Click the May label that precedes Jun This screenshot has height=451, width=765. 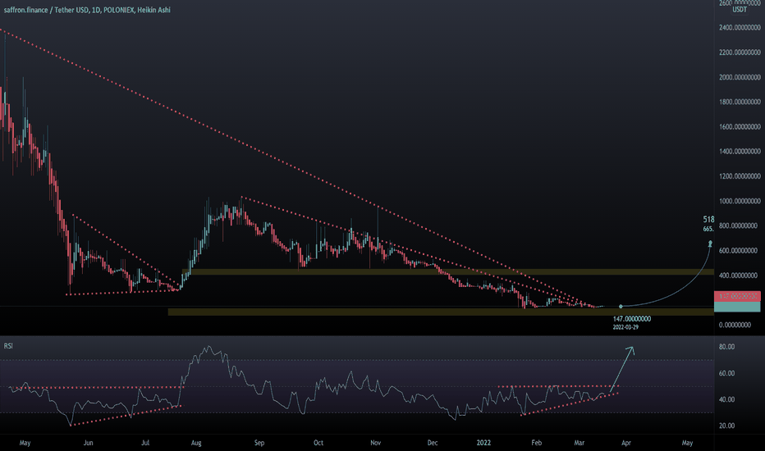(x=25, y=443)
